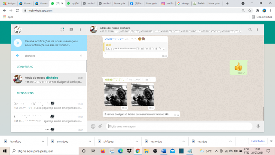Open 'Atrás do nosso dinheiro' conversation
Screen dimensions: 275x155
click(x=49, y=79)
